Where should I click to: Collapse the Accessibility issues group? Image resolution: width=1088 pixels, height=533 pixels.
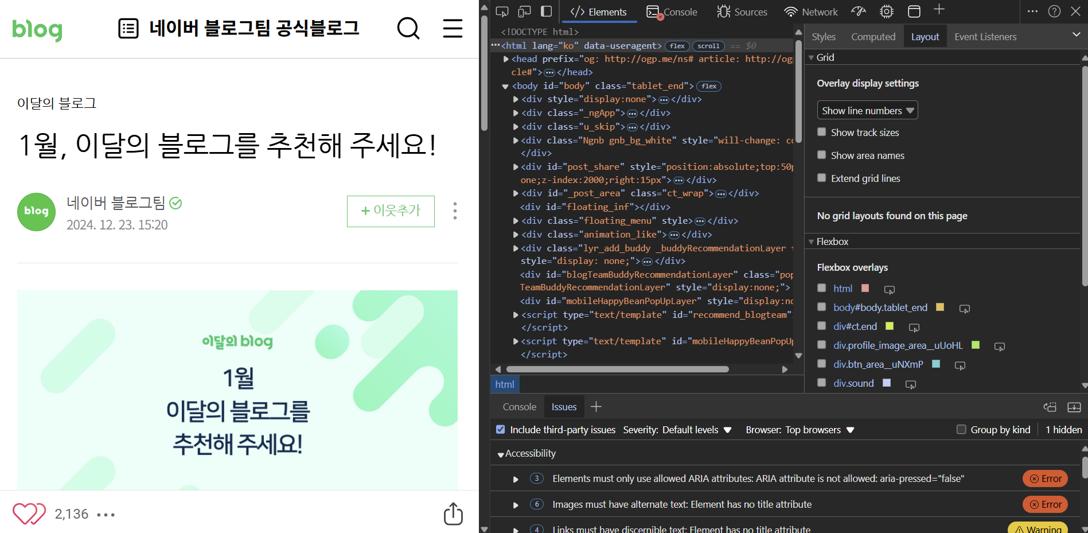(501, 454)
